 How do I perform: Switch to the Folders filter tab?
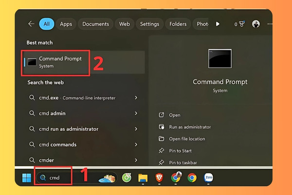pyautogui.click(x=178, y=24)
